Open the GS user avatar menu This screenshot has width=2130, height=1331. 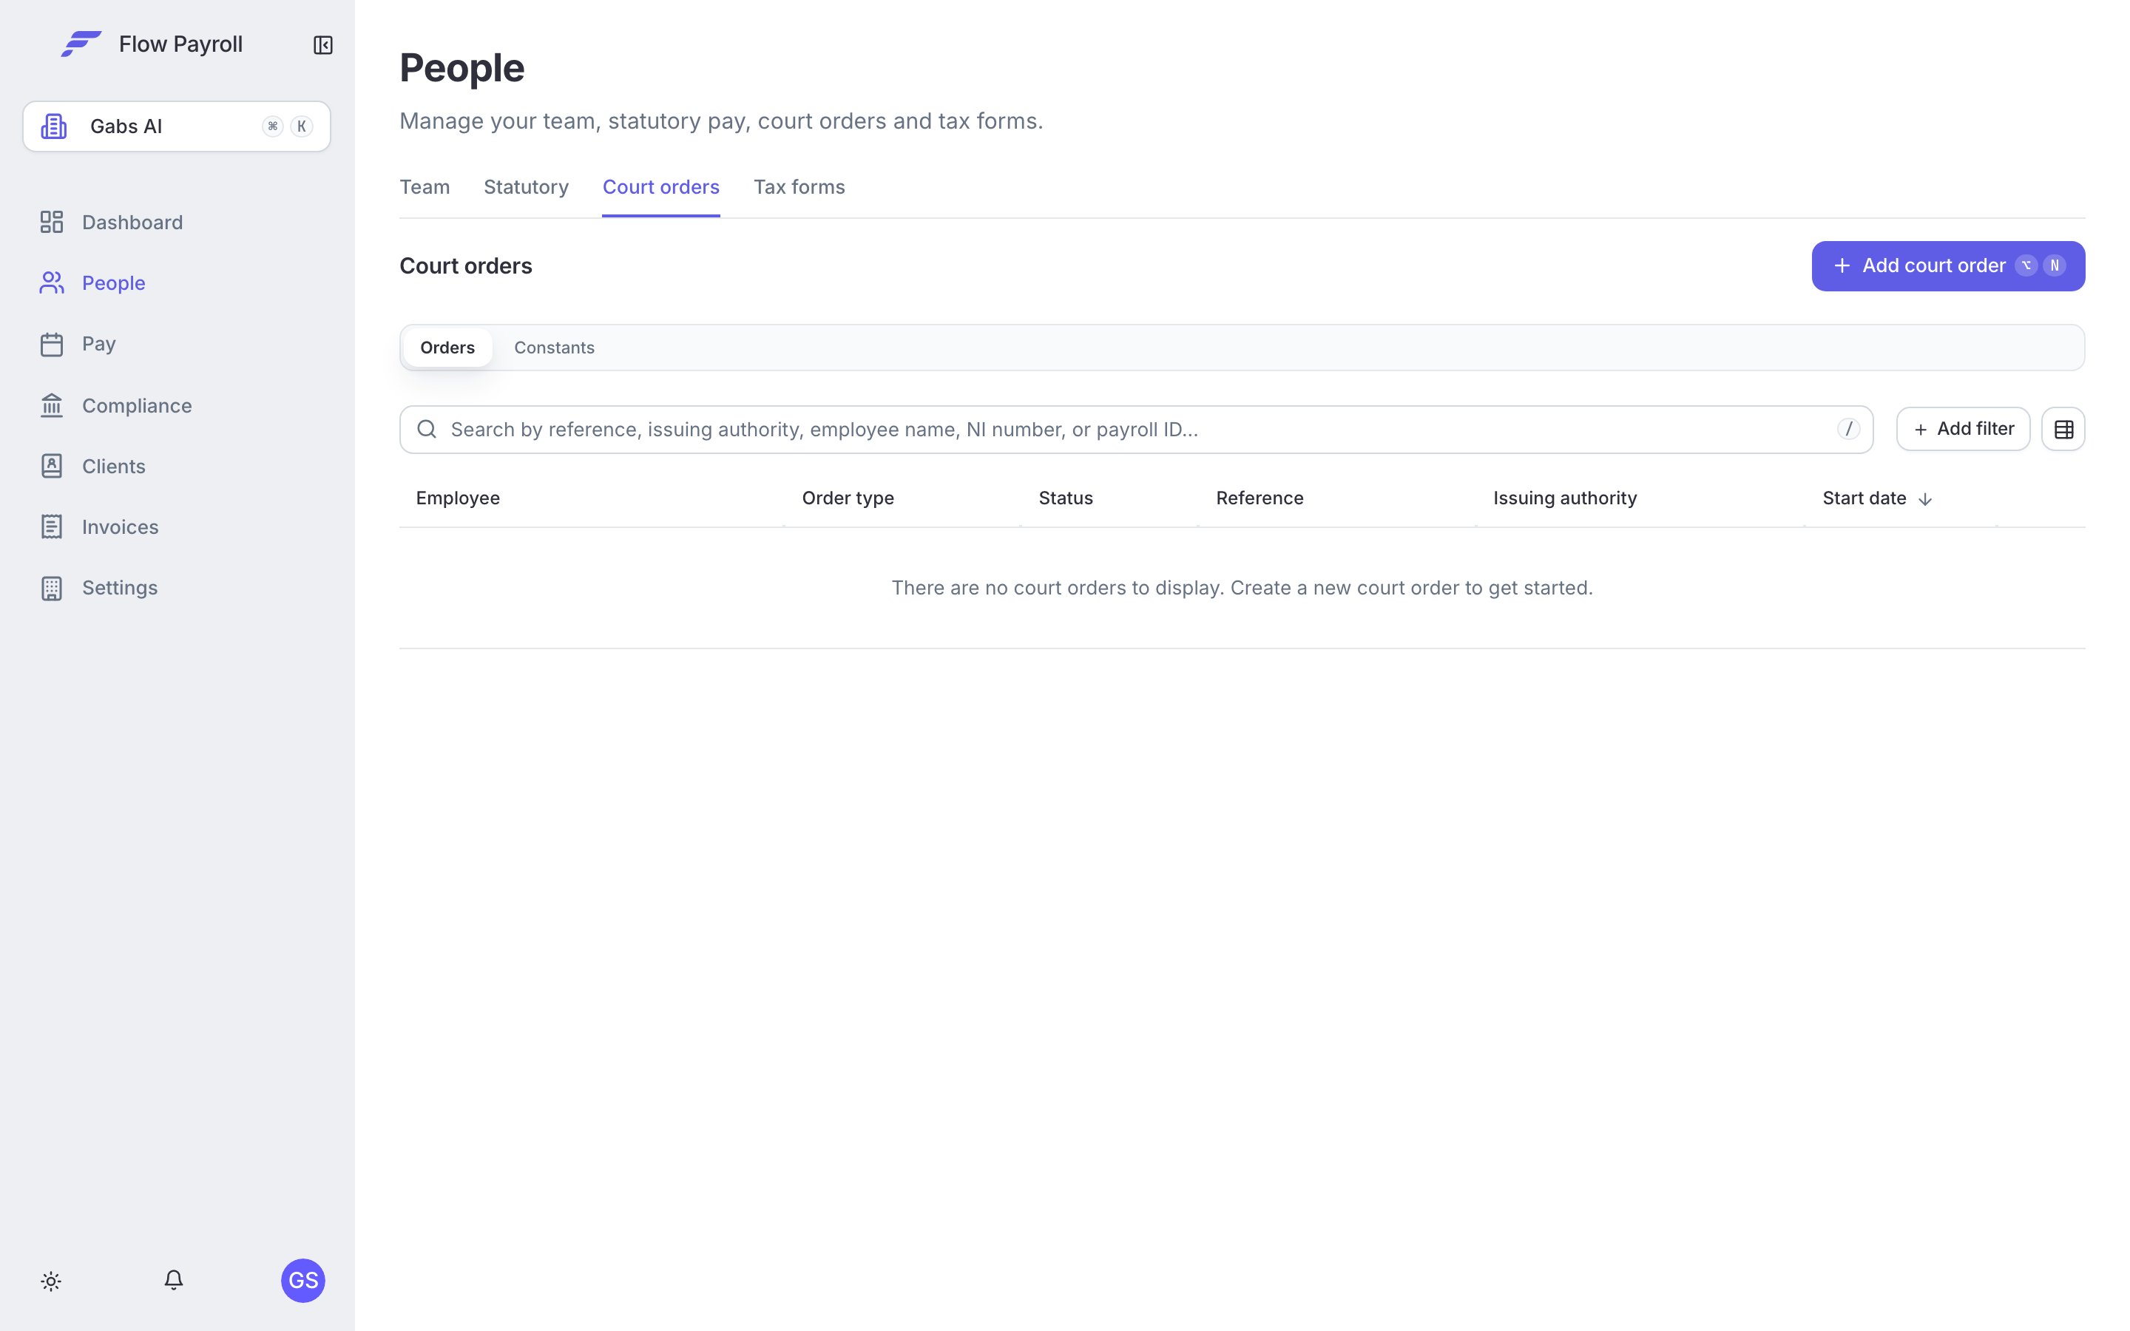pos(302,1280)
